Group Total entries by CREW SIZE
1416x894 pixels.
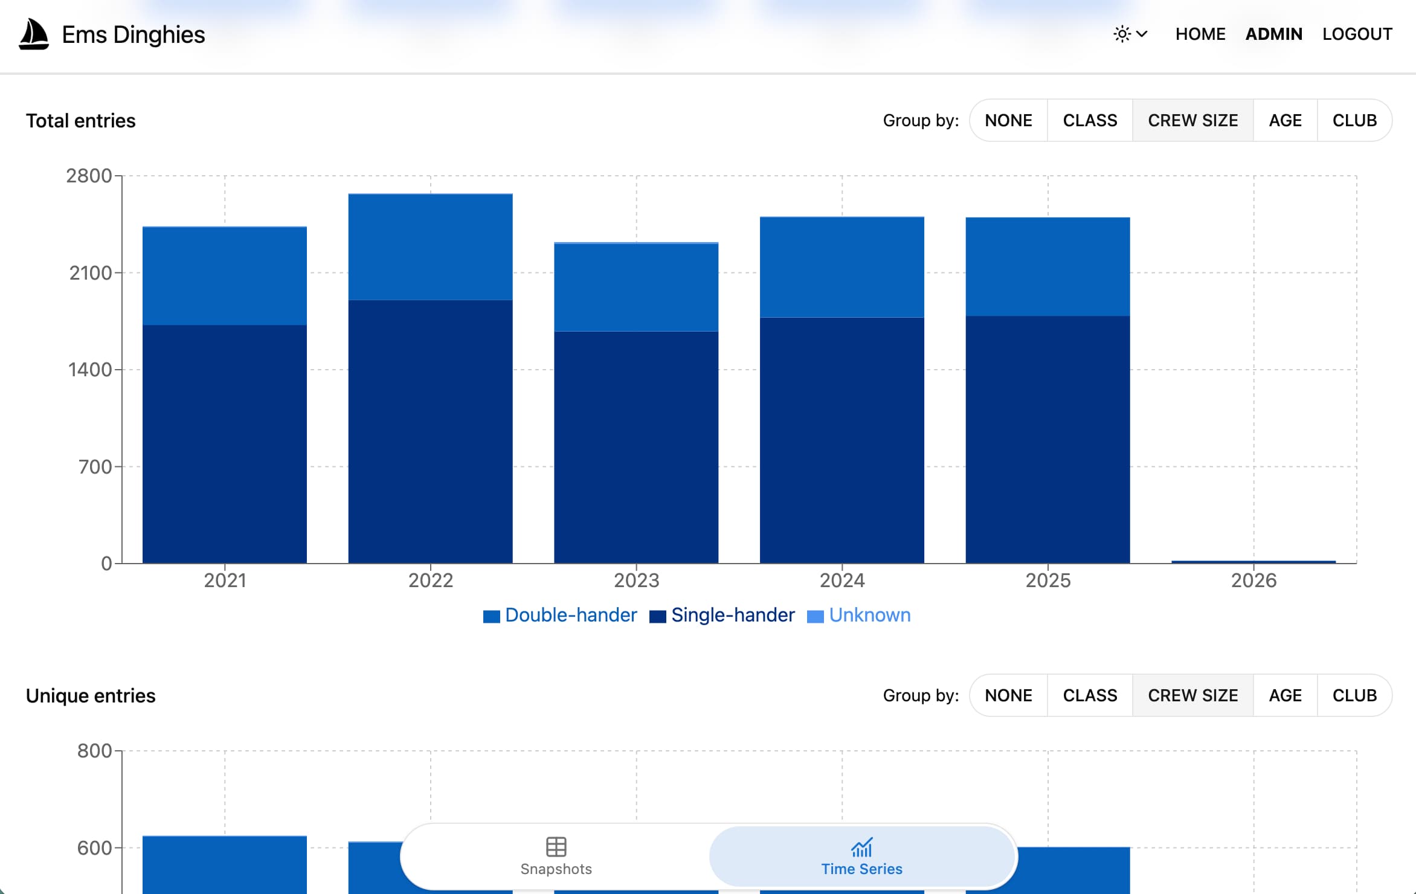(x=1193, y=120)
